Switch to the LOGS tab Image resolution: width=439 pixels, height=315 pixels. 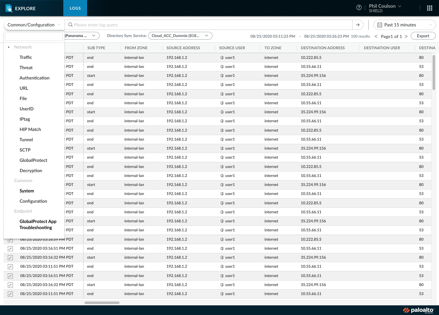click(x=75, y=8)
